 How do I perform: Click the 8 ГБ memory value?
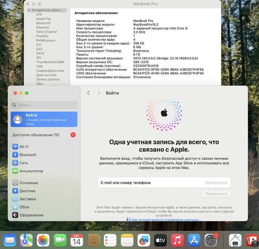[x=136, y=55]
